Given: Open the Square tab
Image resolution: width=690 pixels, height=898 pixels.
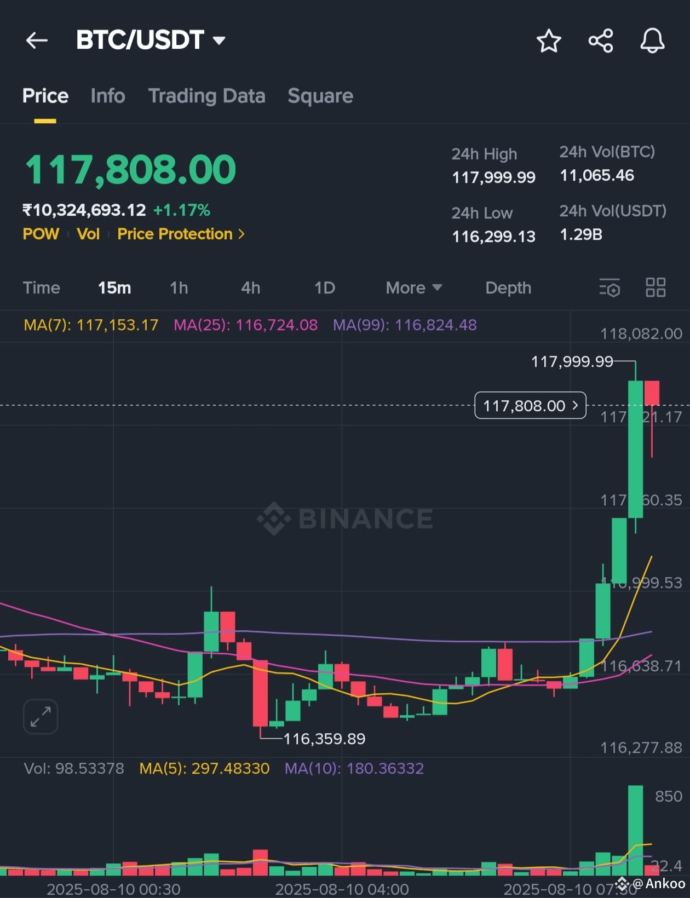Looking at the screenshot, I should [x=320, y=96].
